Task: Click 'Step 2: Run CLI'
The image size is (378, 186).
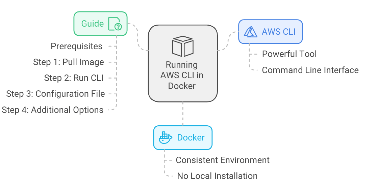Action: (74, 78)
